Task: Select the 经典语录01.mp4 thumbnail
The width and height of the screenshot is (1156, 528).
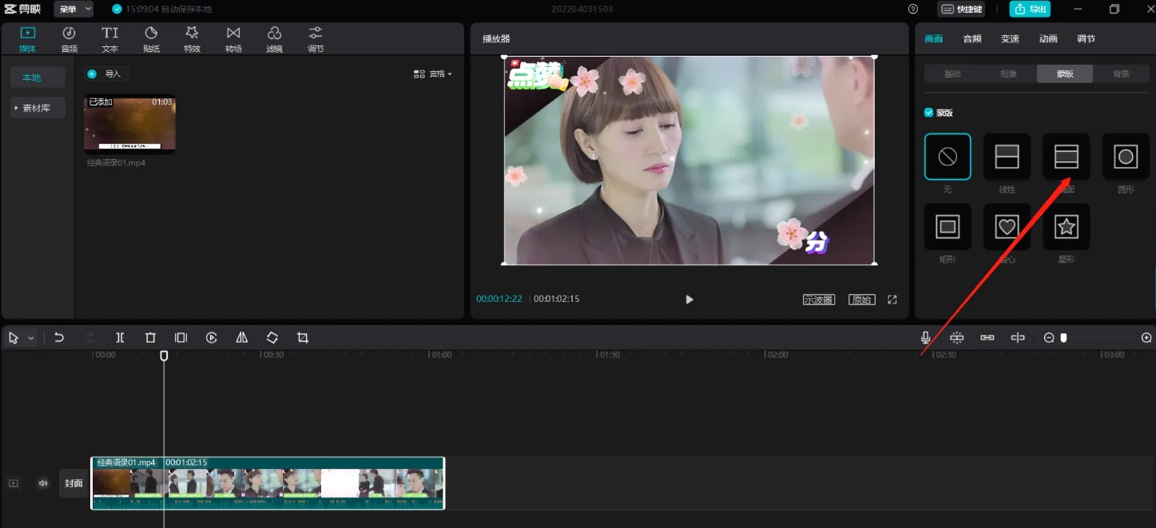Action: 129,125
